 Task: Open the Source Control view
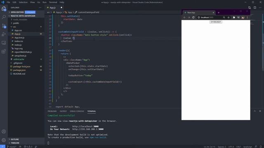point(4,25)
